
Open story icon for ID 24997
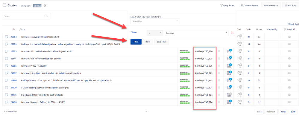(7, 73)
